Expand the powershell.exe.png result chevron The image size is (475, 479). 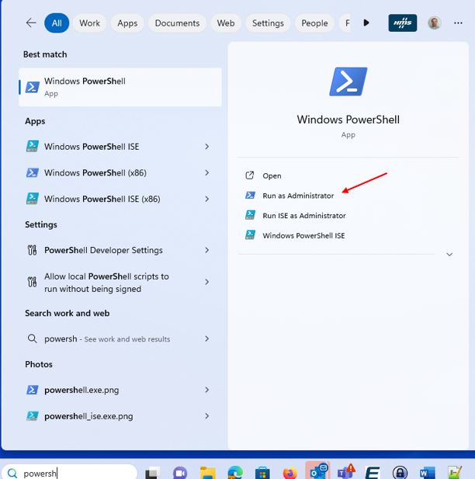tap(206, 390)
